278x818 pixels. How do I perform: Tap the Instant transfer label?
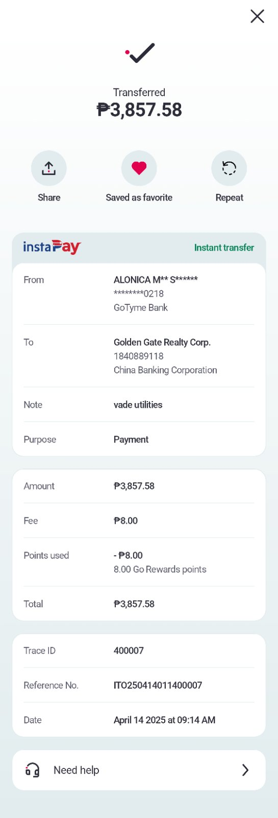[224, 248]
